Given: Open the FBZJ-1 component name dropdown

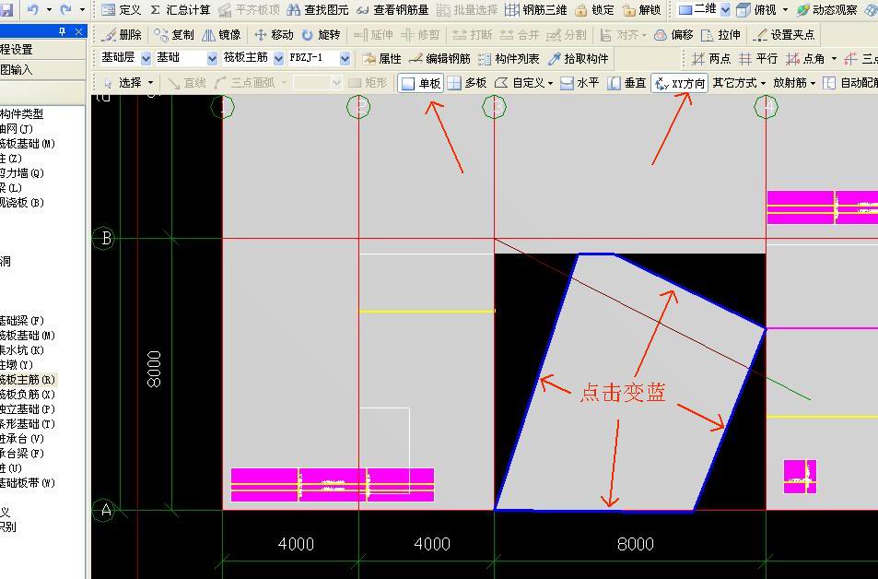Looking at the screenshot, I should (345, 58).
